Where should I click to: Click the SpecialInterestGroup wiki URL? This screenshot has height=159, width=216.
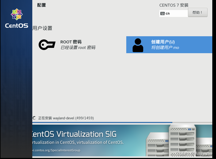[56, 150]
